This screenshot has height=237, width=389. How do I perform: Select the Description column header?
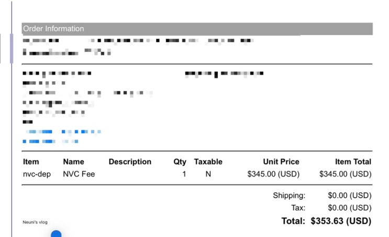coord(130,161)
